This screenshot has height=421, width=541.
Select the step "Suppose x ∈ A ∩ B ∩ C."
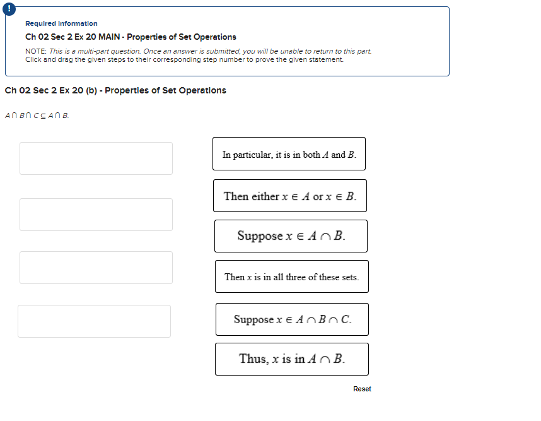click(292, 319)
